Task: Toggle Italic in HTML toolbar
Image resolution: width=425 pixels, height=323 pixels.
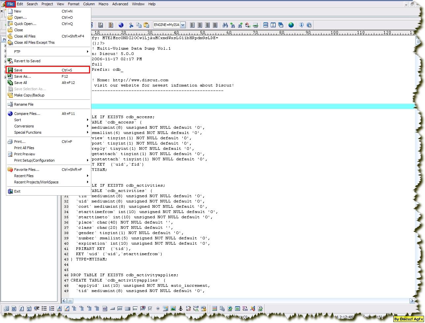Action: (21, 309)
